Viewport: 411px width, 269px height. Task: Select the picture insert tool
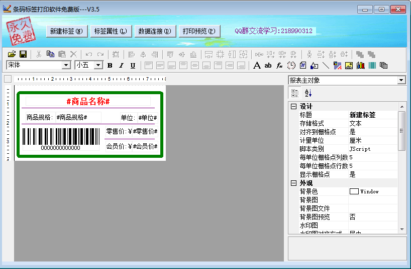tap(349, 66)
